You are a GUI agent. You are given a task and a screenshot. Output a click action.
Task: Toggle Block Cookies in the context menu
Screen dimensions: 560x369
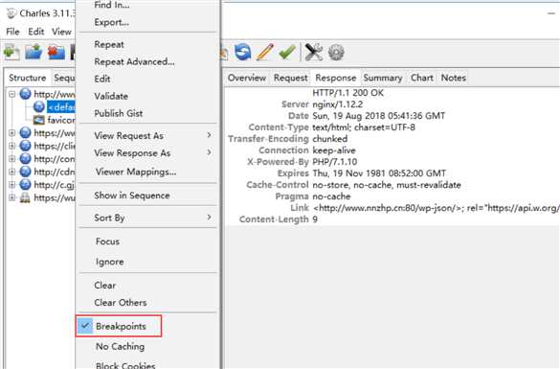pos(125,365)
